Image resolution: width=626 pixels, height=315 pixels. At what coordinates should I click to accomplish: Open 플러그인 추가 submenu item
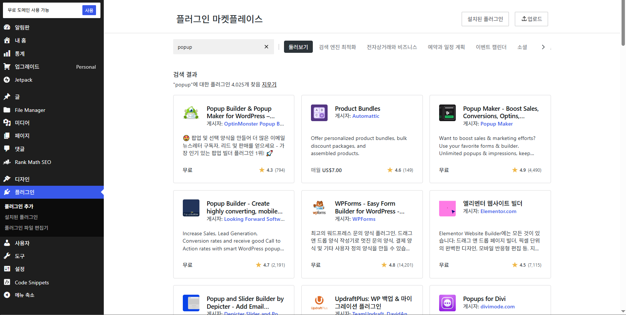19,206
